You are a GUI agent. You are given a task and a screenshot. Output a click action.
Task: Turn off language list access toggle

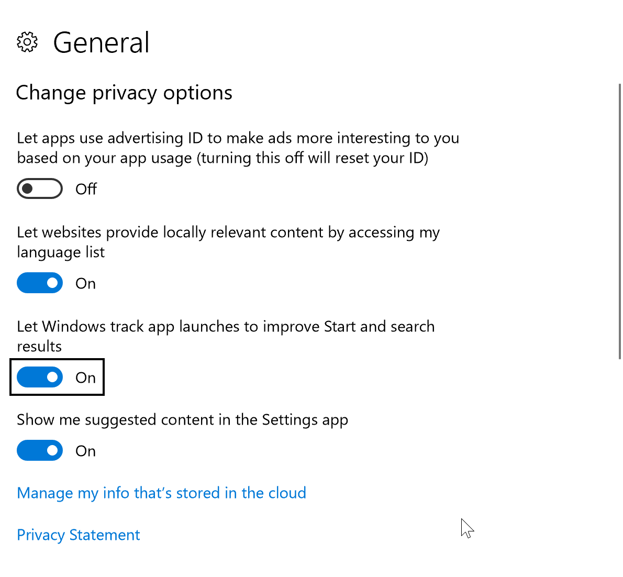(x=40, y=283)
